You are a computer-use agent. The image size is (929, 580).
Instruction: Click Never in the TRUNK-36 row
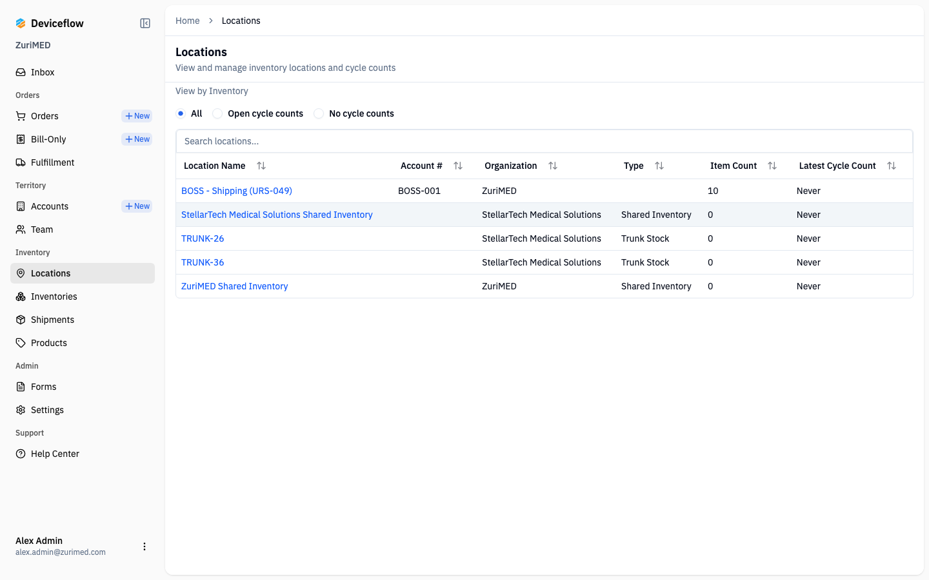tap(808, 262)
